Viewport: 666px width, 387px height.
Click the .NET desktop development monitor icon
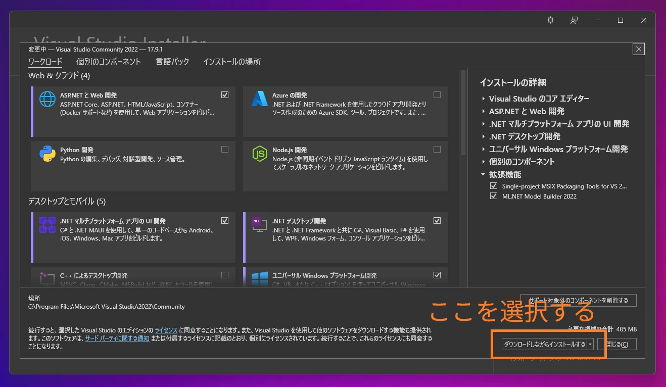coord(259,225)
